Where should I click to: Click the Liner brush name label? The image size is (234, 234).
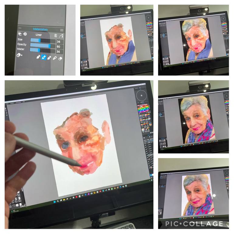[x=39, y=35]
